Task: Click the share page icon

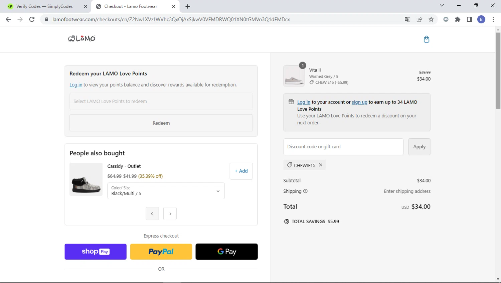Action: [x=420, y=19]
